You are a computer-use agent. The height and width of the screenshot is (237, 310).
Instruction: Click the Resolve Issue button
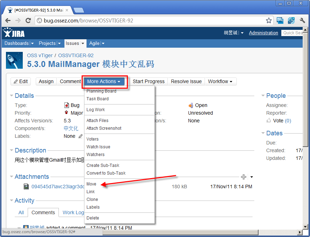coord(186,81)
